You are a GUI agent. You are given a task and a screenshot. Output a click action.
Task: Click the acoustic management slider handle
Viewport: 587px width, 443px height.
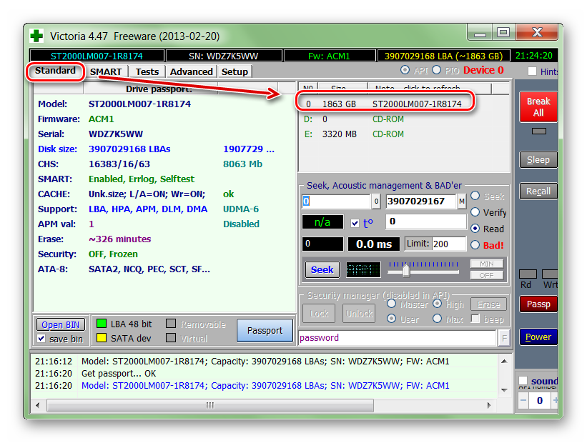405,269
